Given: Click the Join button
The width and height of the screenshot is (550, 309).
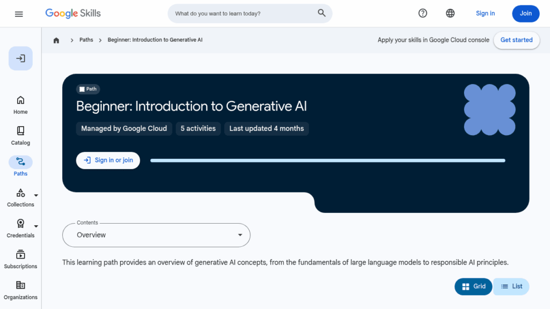Looking at the screenshot, I should (526, 13).
